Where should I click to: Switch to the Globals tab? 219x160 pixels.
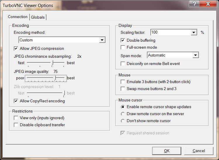tap(38, 17)
